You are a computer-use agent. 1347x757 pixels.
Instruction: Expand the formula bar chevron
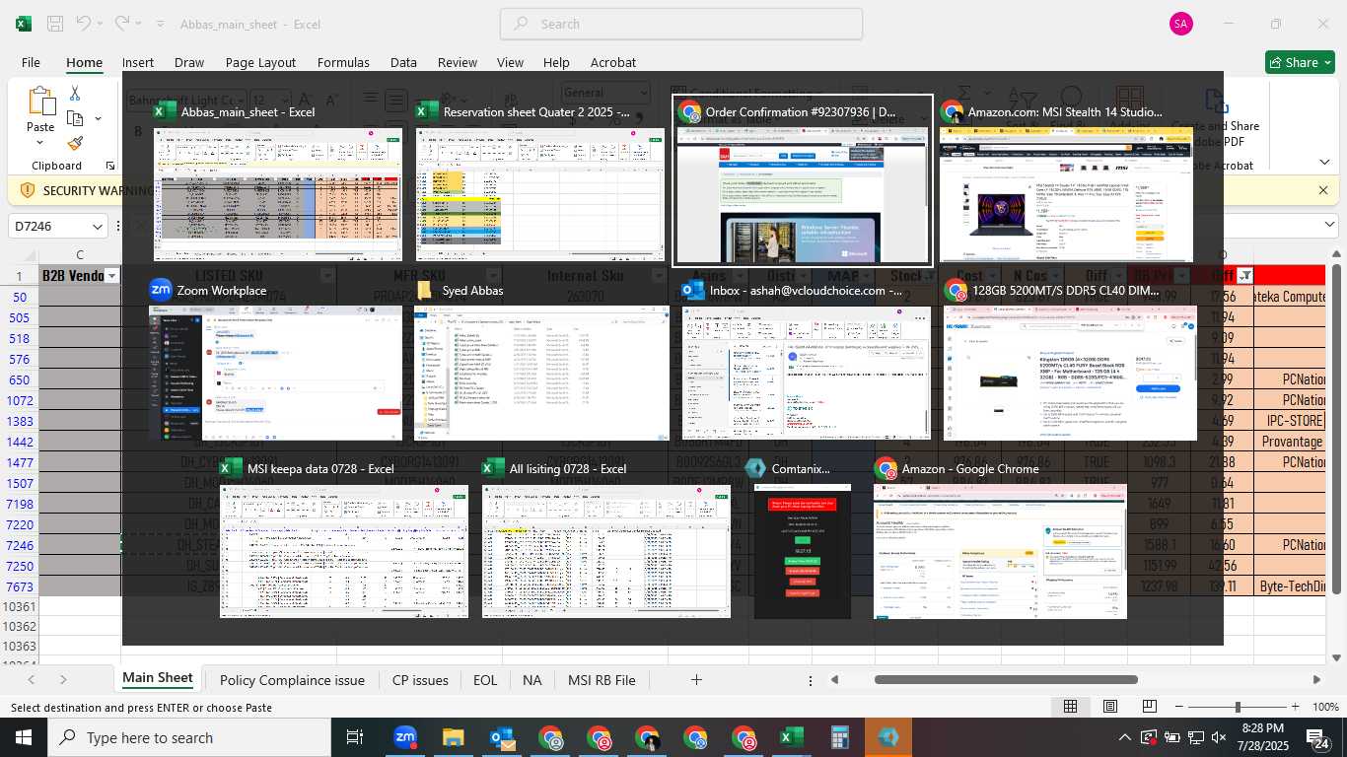pyautogui.click(x=1329, y=226)
